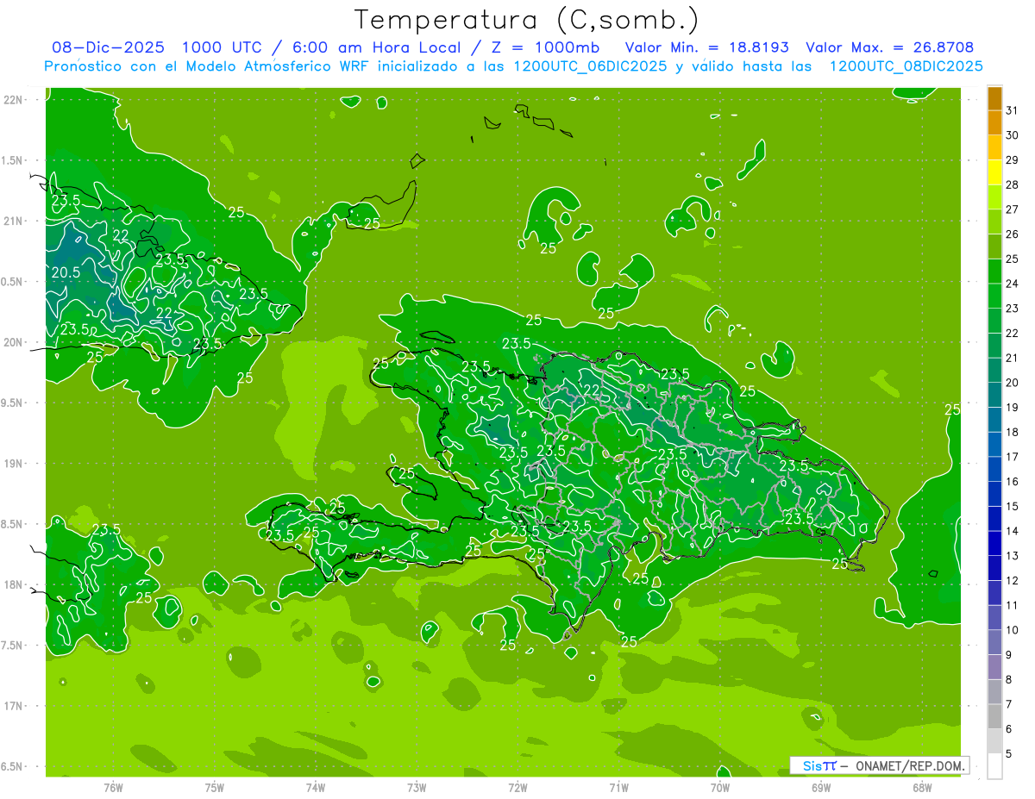Click the "19N" latitude label
Screen dimensions: 1035x799
[x=14, y=463]
